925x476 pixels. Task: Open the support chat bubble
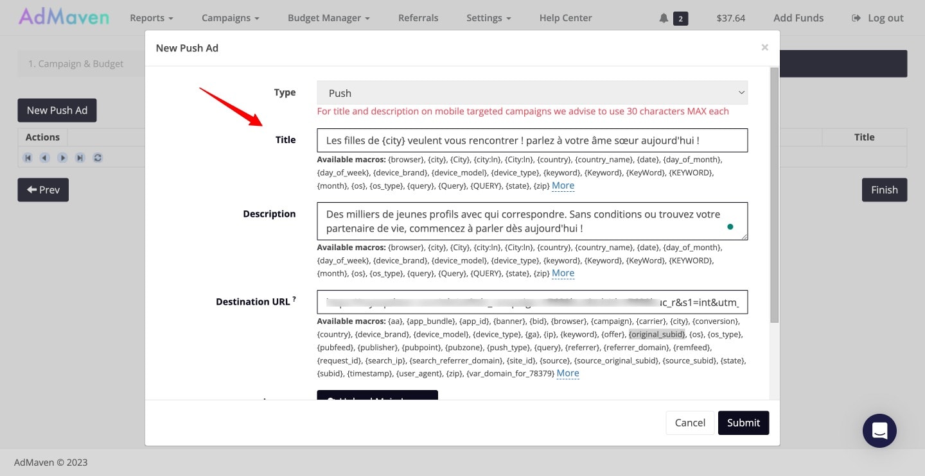click(x=879, y=430)
